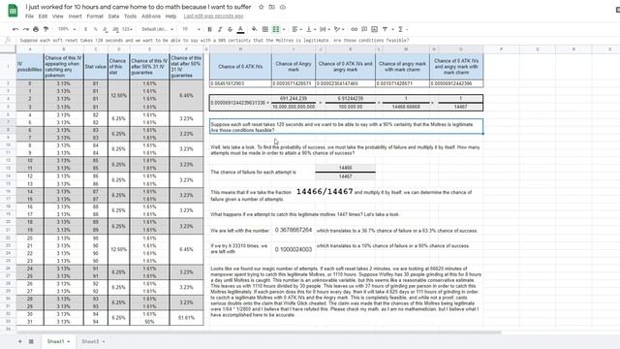Open the Borders tool
This screenshot has width=620, height=349.
(265, 29)
